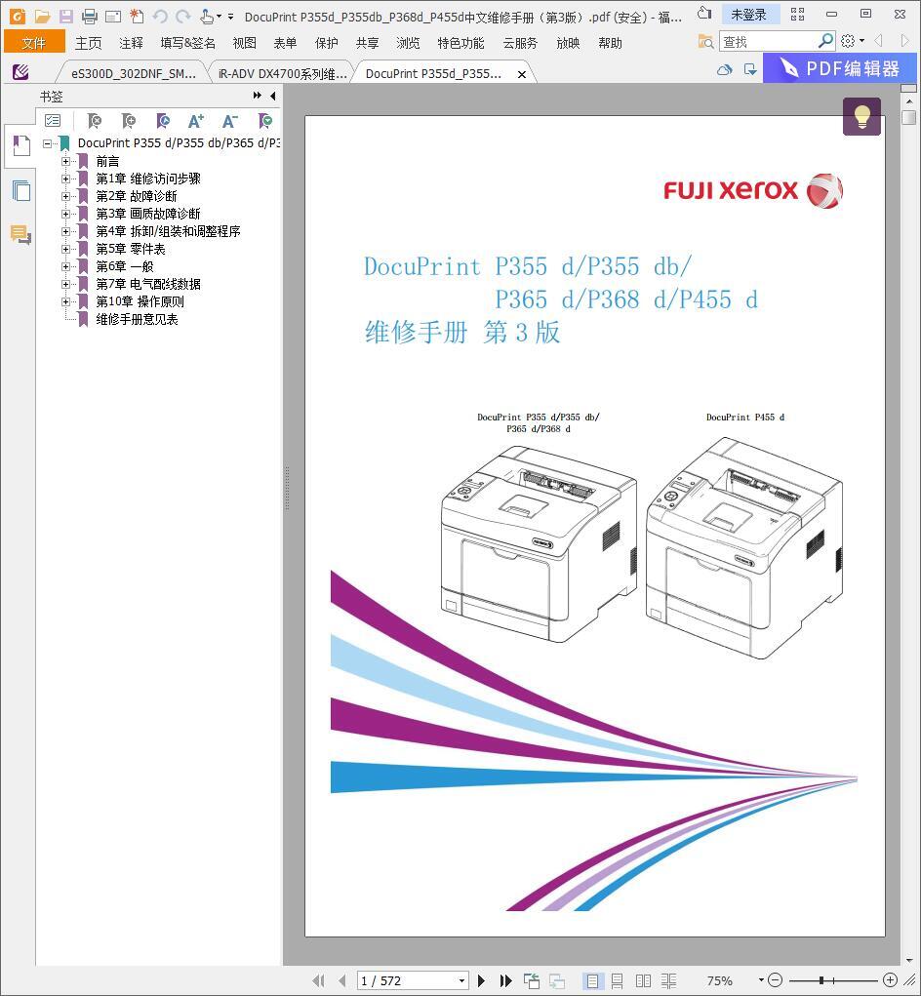Expand the bookmarks panel with double arrow
921x996 pixels.
258,96
